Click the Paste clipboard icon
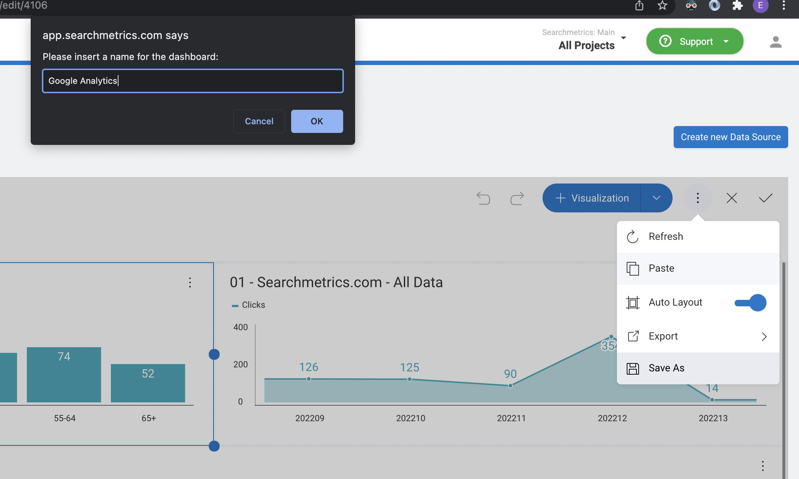This screenshot has width=799, height=479. pos(632,268)
